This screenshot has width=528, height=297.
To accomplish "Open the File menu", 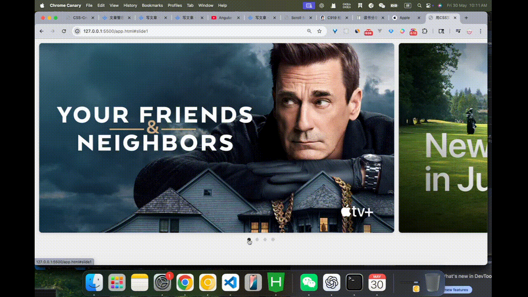I will point(89,5).
